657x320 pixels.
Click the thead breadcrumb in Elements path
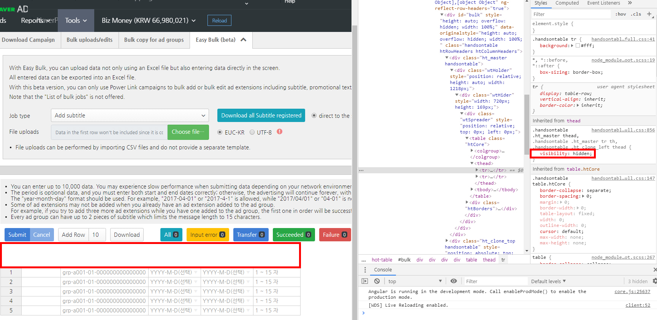(x=489, y=260)
